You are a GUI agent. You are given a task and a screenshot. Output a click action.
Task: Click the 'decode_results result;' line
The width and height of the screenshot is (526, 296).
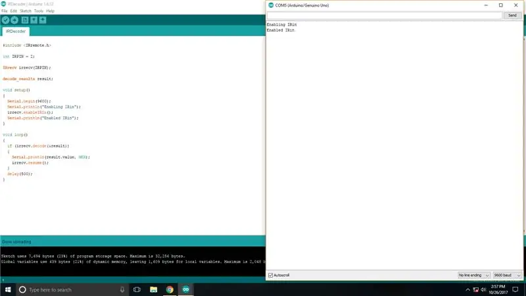[x=28, y=79]
